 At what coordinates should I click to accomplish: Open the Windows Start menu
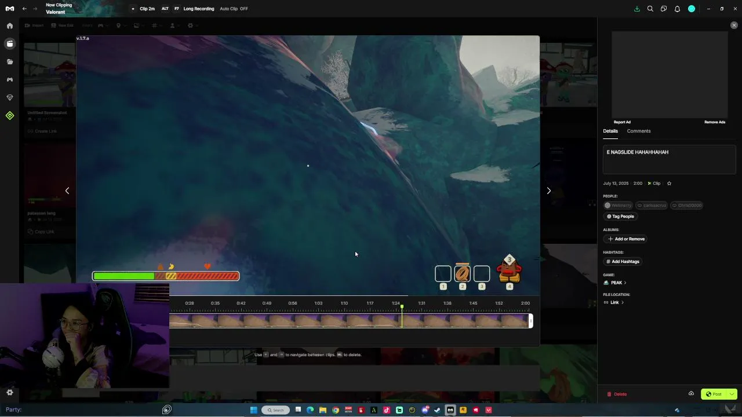tap(253, 410)
